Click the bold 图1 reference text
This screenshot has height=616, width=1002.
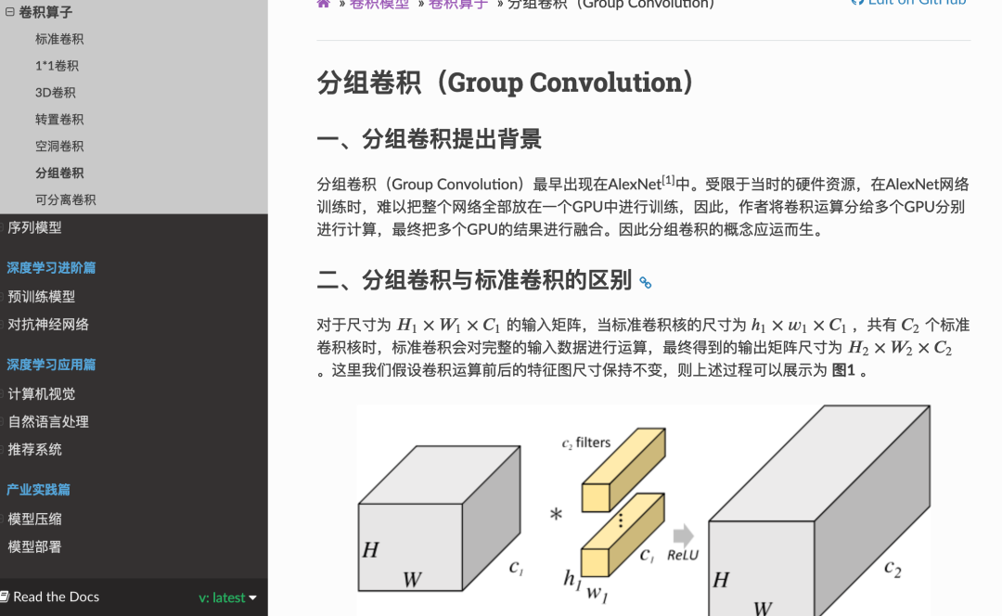[842, 370]
